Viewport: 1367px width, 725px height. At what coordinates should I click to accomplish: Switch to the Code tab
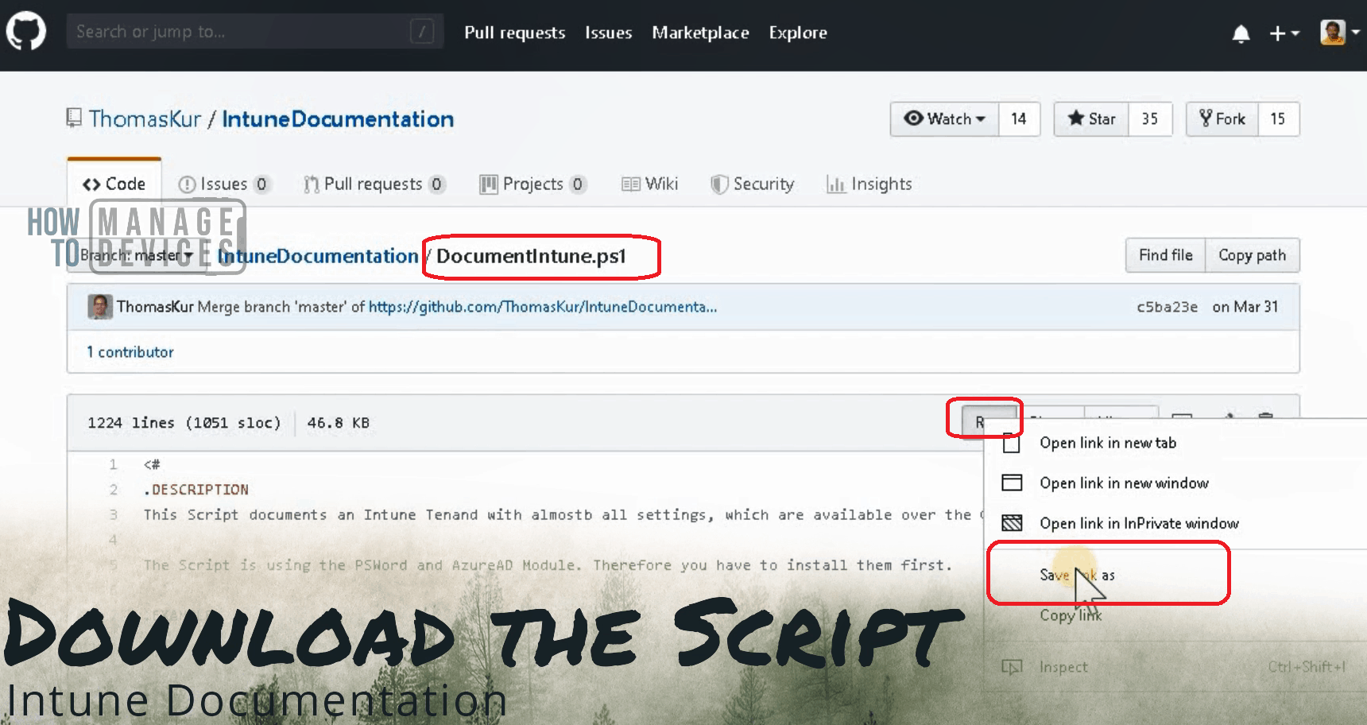click(114, 184)
